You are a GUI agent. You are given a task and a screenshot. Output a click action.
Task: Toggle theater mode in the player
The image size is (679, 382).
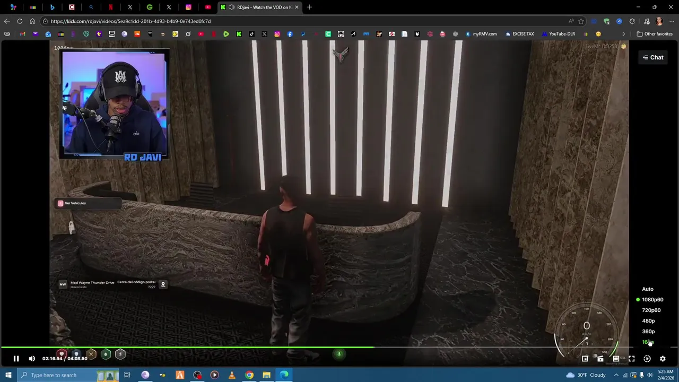[x=616, y=359]
